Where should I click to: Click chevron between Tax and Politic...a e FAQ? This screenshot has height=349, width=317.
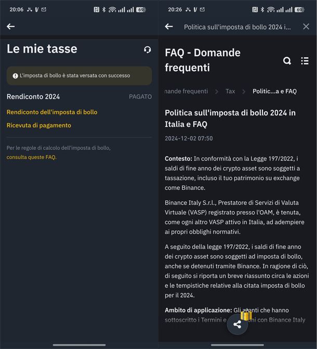pos(244,91)
